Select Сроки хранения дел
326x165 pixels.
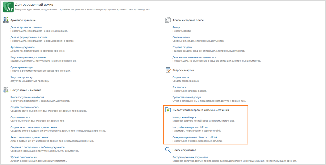click(22, 67)
